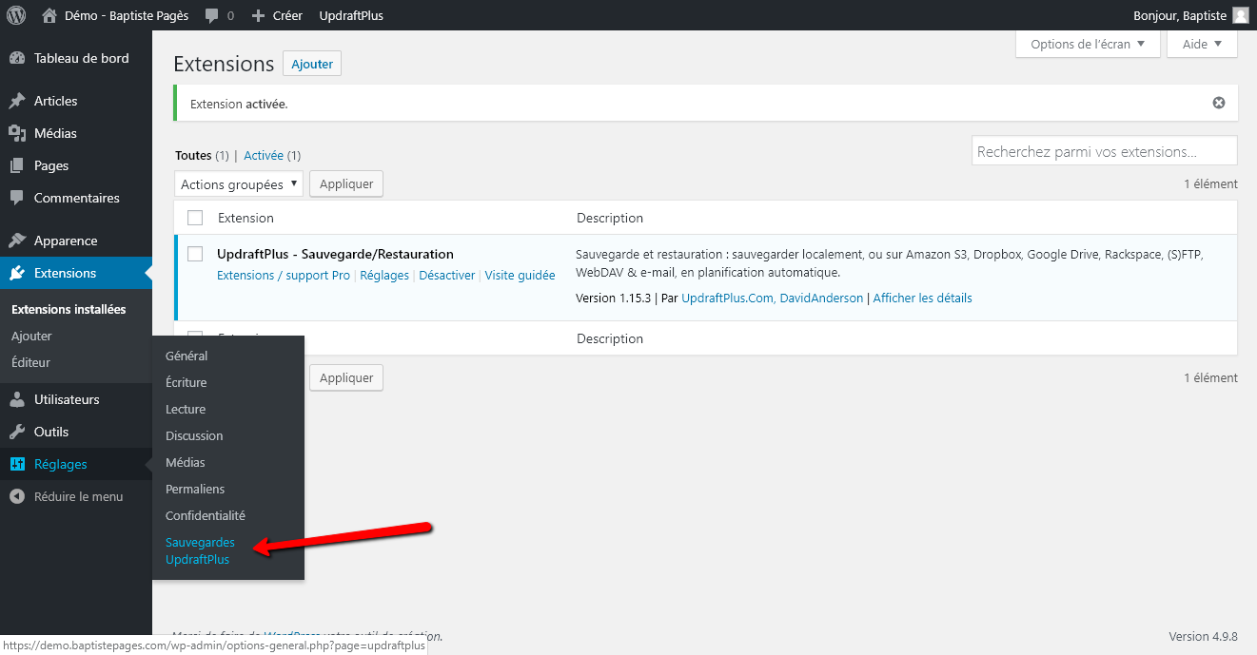Screen dimensions: 1257x655
Task: Expand the Aide help panel
Action: 1203,44
